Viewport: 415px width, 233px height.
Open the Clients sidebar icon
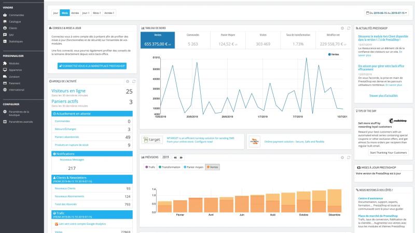coord(5,28)
